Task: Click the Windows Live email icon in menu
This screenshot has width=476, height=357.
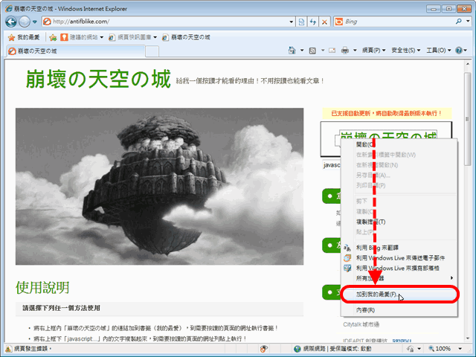Action: click(347, 258)
